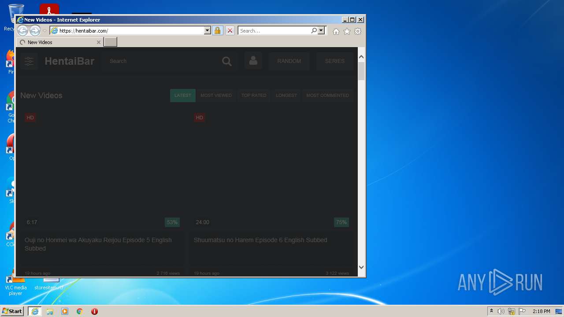Open the site filter menu icon

click(29, 61)
